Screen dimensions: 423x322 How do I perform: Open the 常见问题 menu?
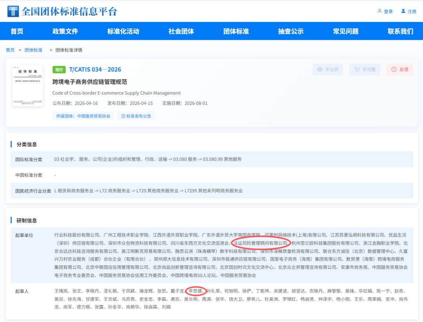[345, 31]
